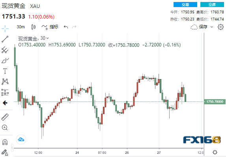Open chart settings gear in toolbar
Image resolution: width=226 pixels, height=157 pixels.
click(220, 27)
